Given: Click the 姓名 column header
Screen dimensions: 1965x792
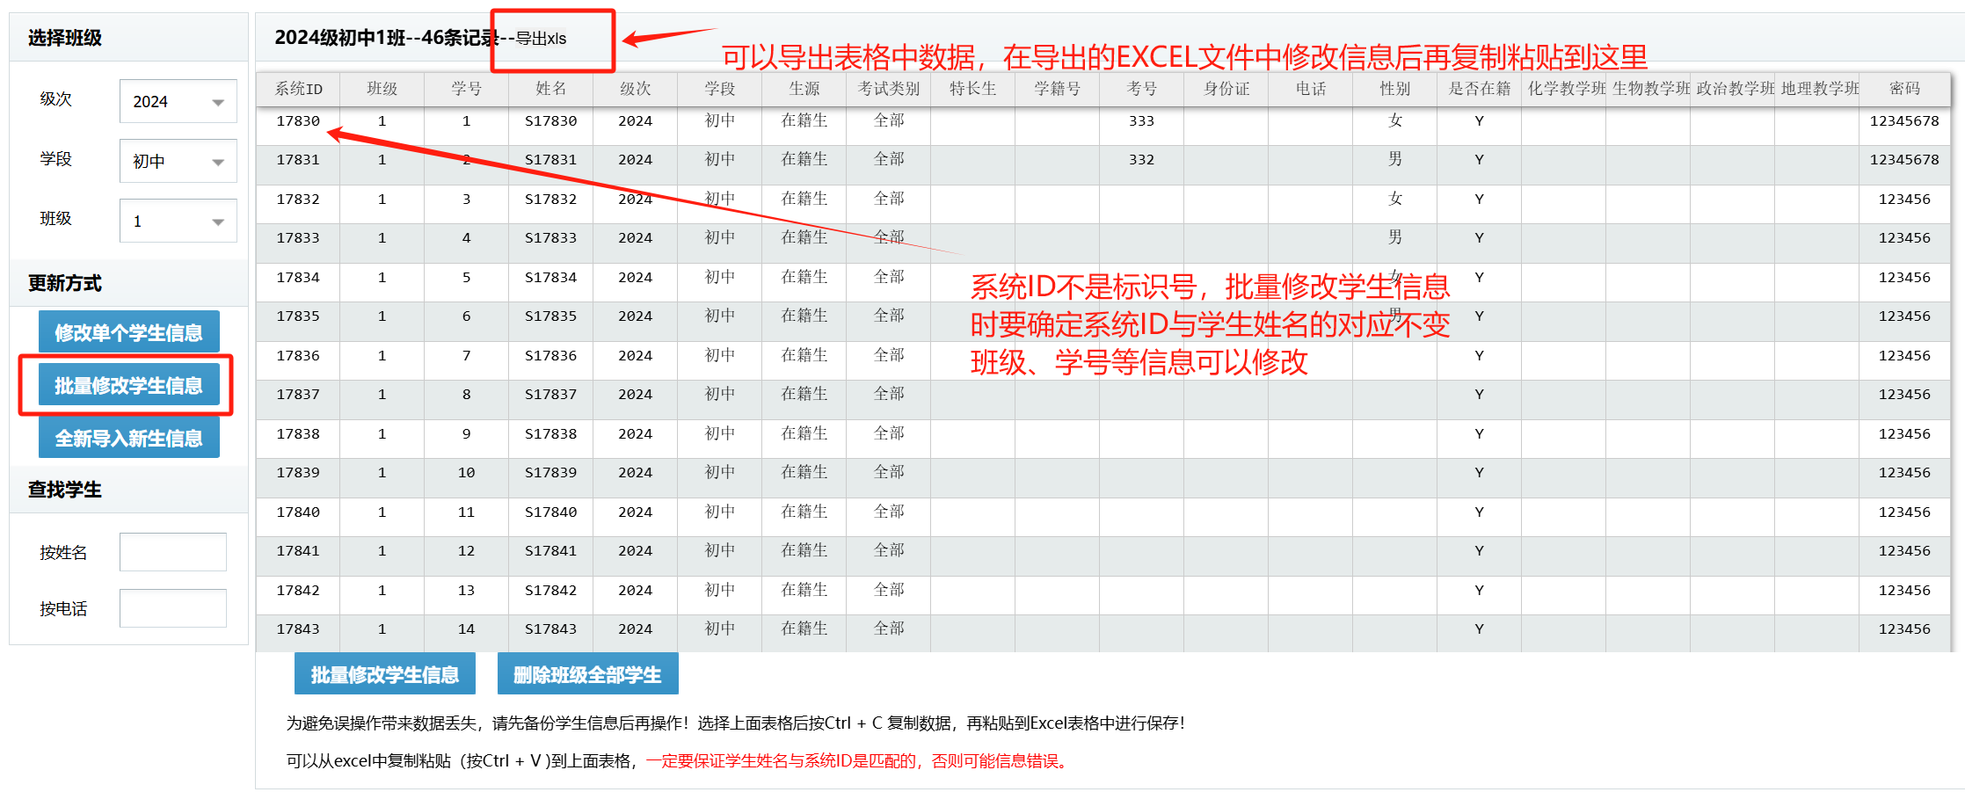Looking at the screenshot, I should pyautogui.click(x=550, y=89).
